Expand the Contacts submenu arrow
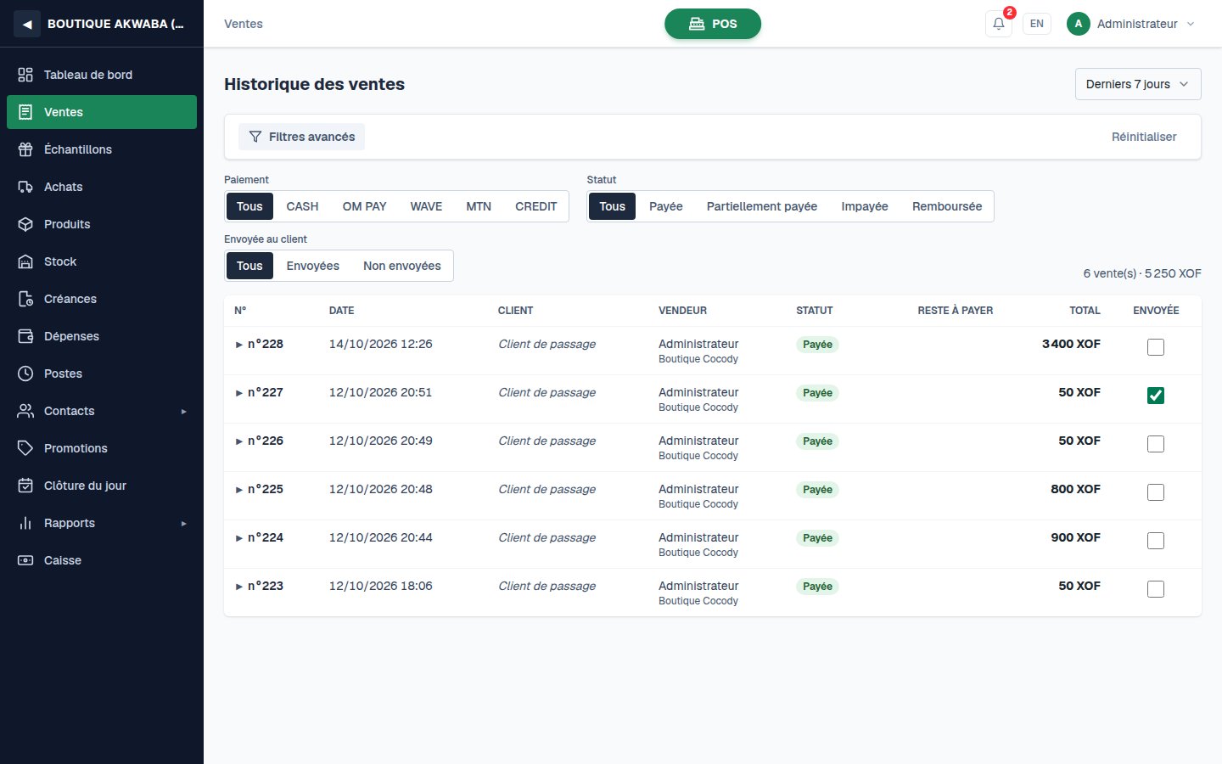Viewport: 1222px width, 764px height. pos(183,412)
